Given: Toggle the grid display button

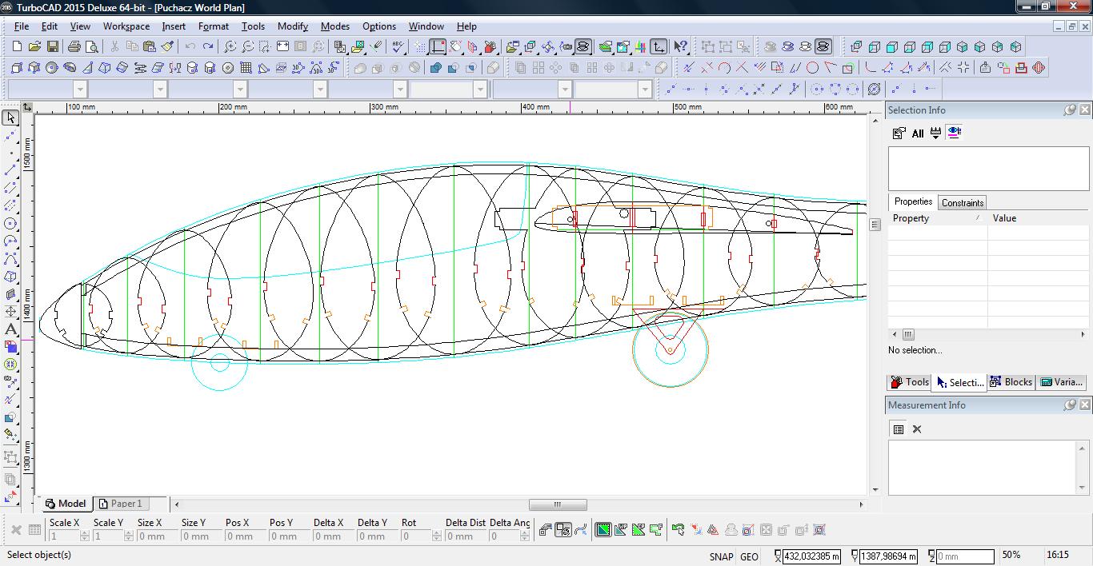Looking at the screenshot, I should tap(420, 47).
